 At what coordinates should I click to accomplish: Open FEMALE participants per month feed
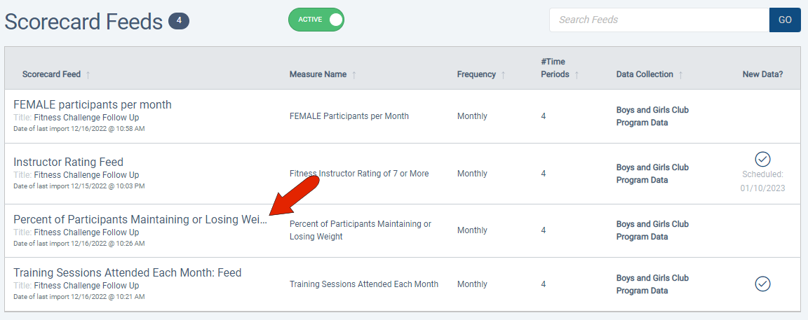pyautogui.click(x=93, y=105)
